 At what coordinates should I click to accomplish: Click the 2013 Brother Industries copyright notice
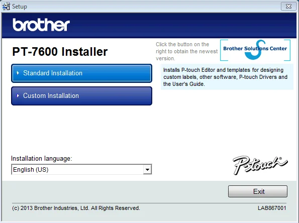pyautogui.click(x=76, y=208)
